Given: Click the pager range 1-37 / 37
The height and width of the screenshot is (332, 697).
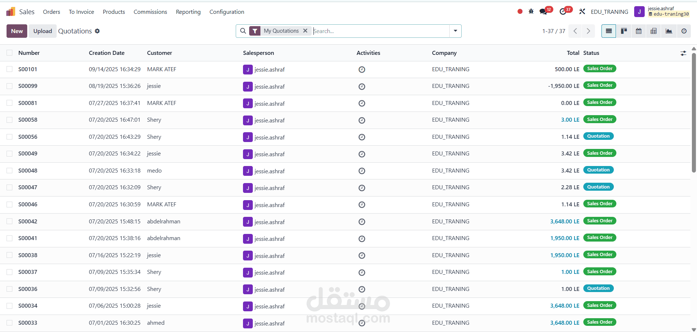Looking at the screenshot, I should tap(554, 31).
